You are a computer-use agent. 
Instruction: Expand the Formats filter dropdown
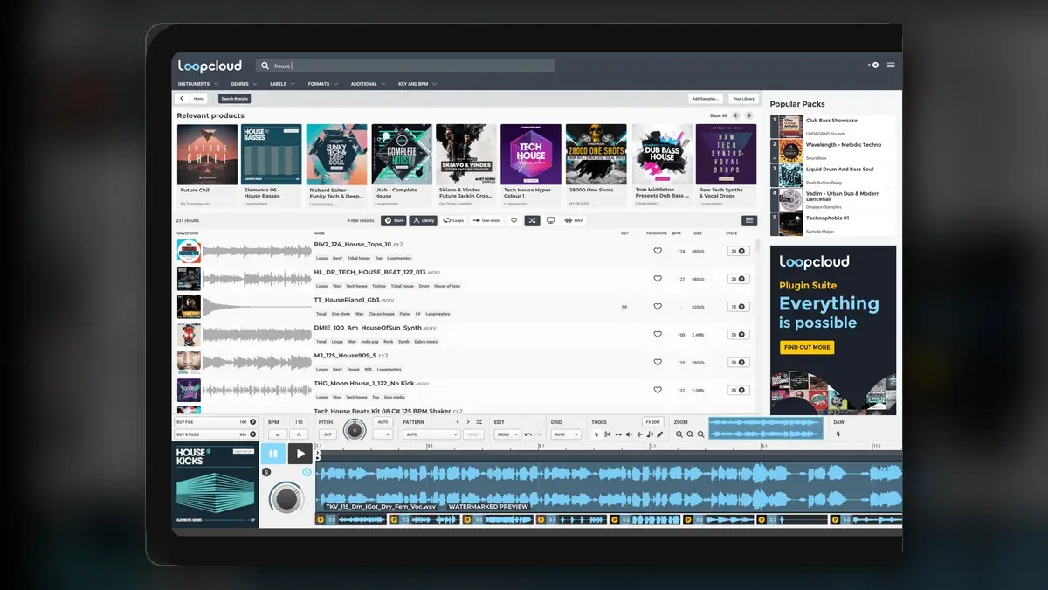[x=322, y=84]
